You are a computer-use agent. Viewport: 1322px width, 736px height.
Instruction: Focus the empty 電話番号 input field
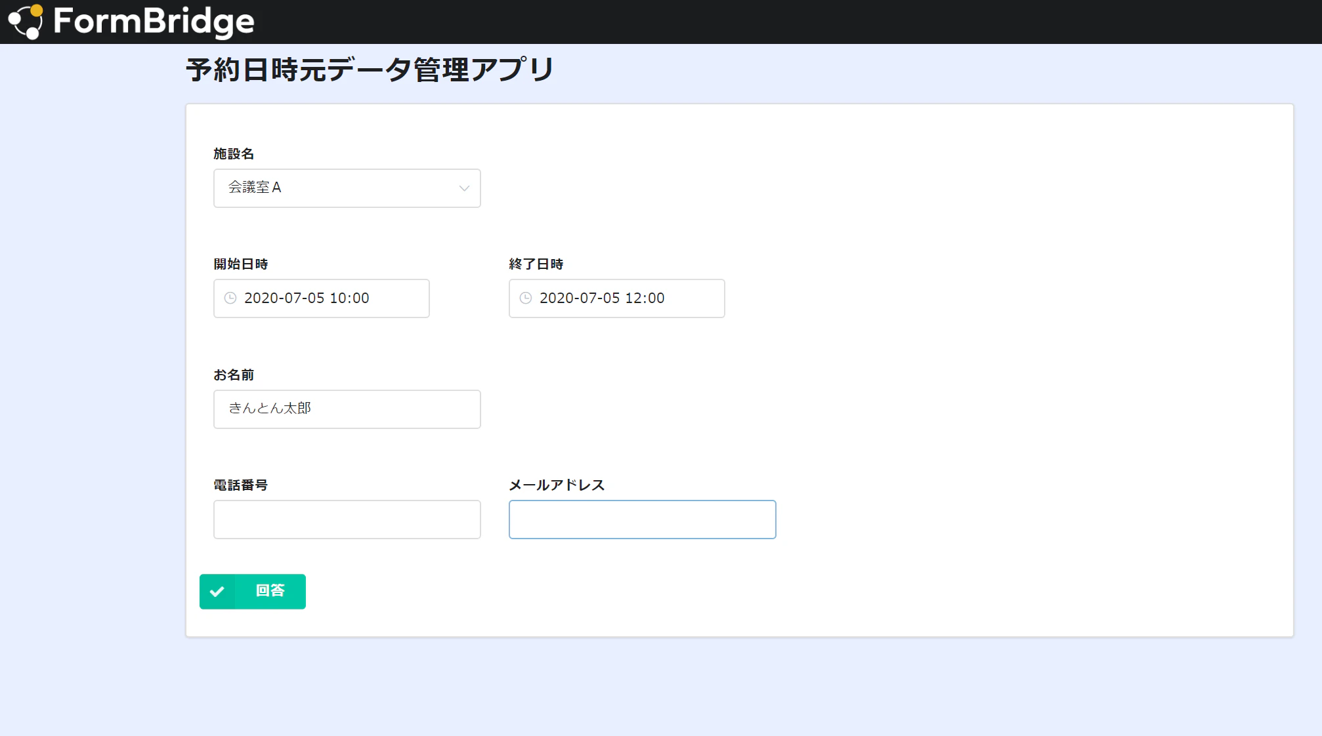(347, 520)
